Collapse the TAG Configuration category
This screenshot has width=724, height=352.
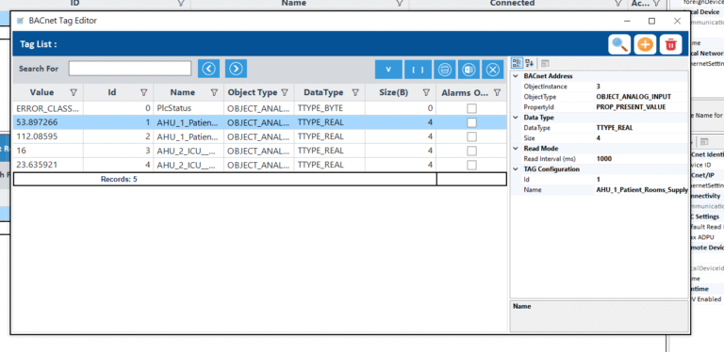[x=516, y=169]
